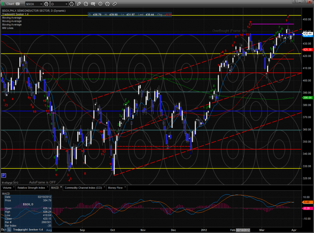The image size is (314, 233).
Task: Click the chart link badge beside Chart title
Action: point(17,4)
